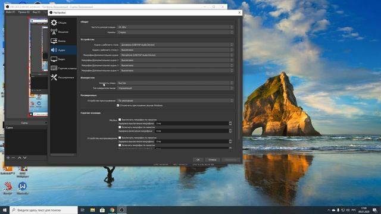
Task: Remove the scene with the minus icon
Action: (13, 158)
